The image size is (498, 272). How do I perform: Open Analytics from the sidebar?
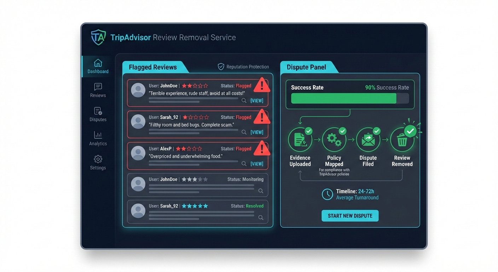coord(98,138)
